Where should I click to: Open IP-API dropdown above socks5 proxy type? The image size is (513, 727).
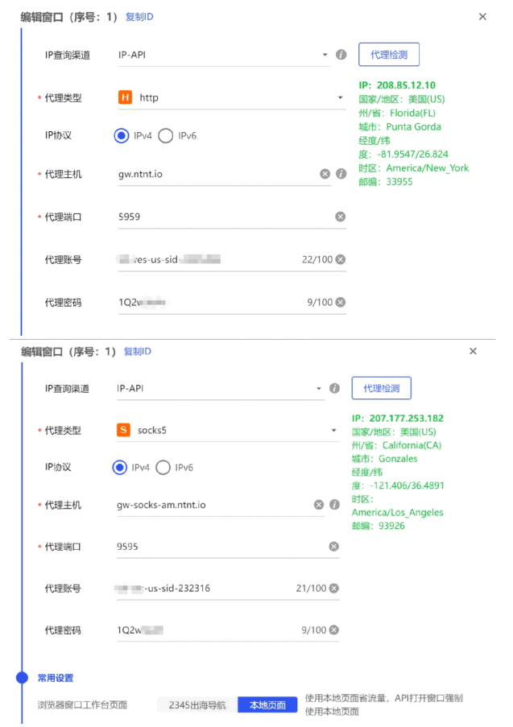[319, 389]
